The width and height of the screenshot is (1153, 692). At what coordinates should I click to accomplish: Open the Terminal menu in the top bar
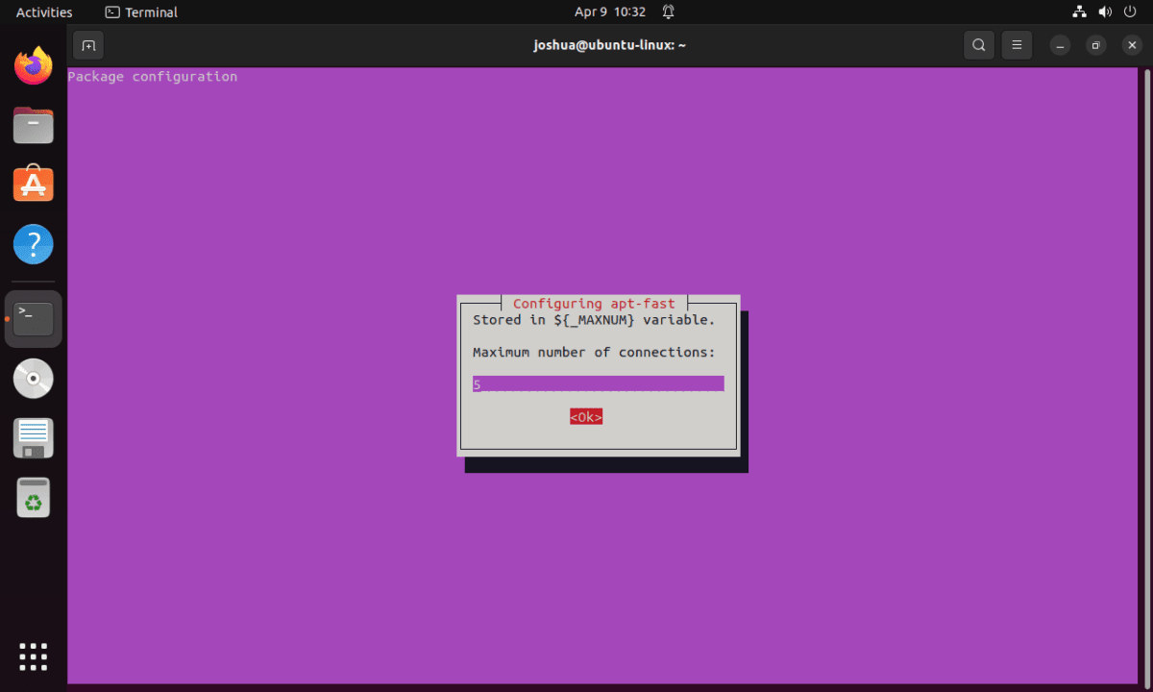click(140, 12)
